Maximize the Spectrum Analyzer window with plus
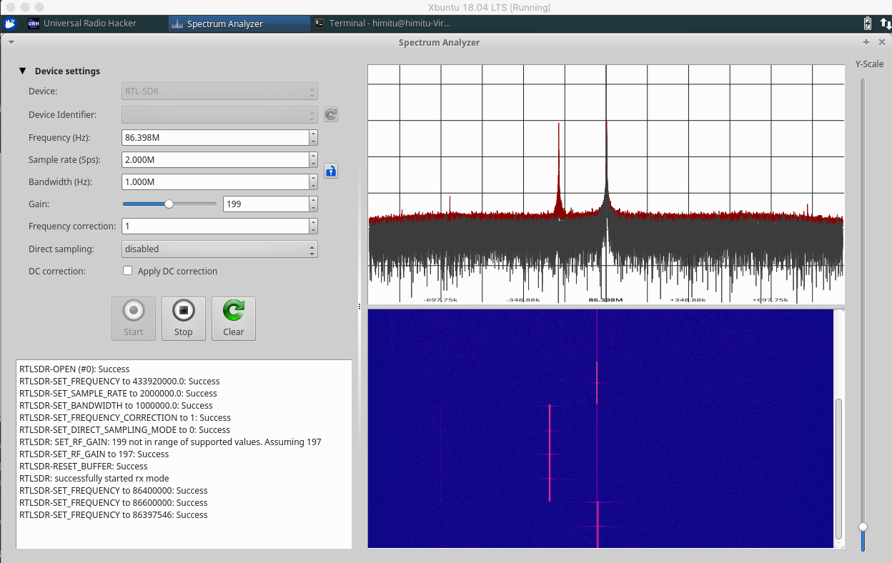The image size is (892, 563). tap(866, 42)
